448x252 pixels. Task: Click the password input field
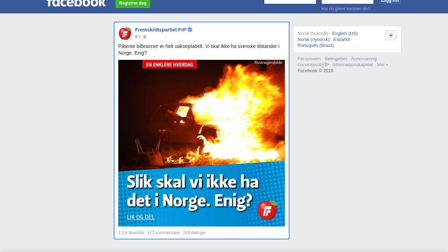click(x=348, y=2)
